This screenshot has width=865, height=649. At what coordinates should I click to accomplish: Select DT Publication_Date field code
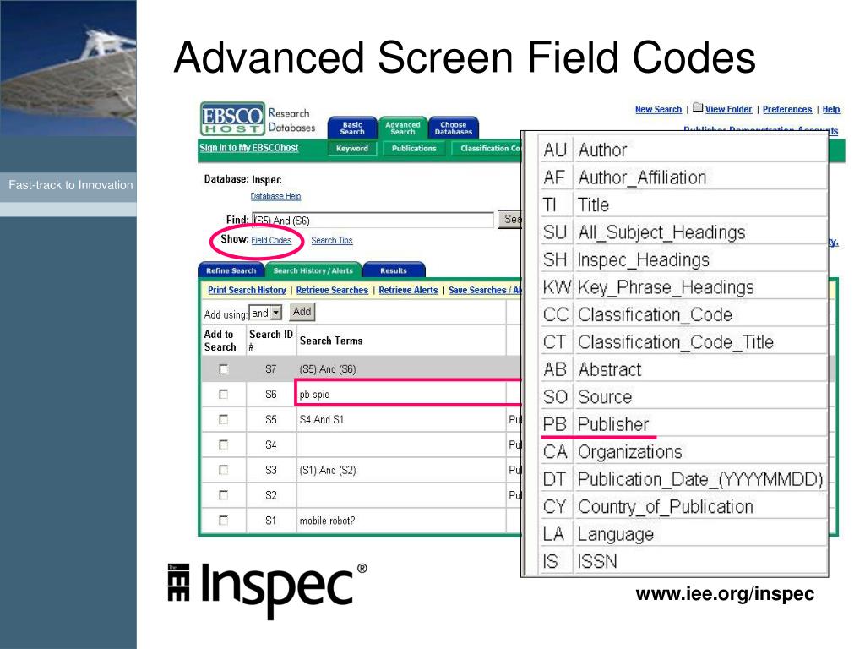pyautogui.click(x=684, y=479)
